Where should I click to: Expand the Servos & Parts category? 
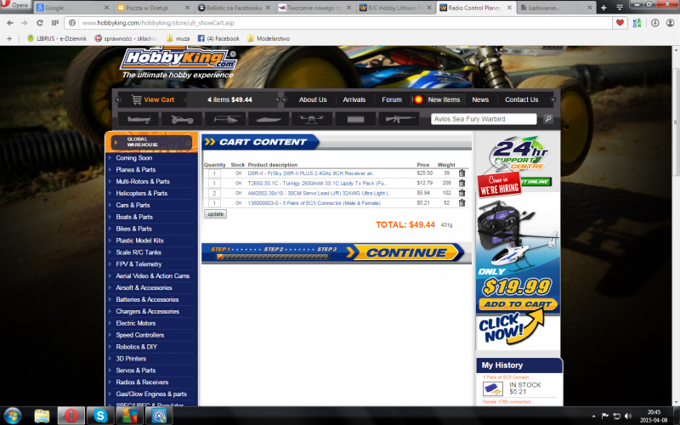tap(136, 371)
